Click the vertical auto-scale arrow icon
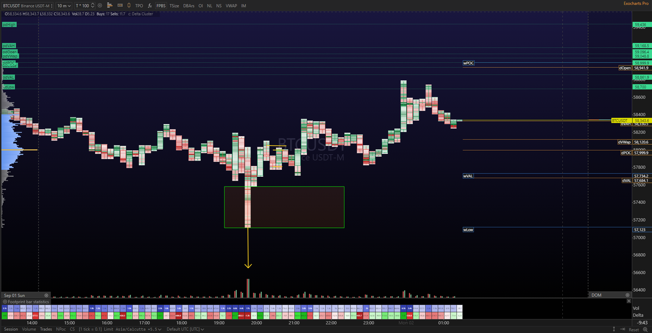The height and width of the screenshot is (333, 652). pos(614,329)
